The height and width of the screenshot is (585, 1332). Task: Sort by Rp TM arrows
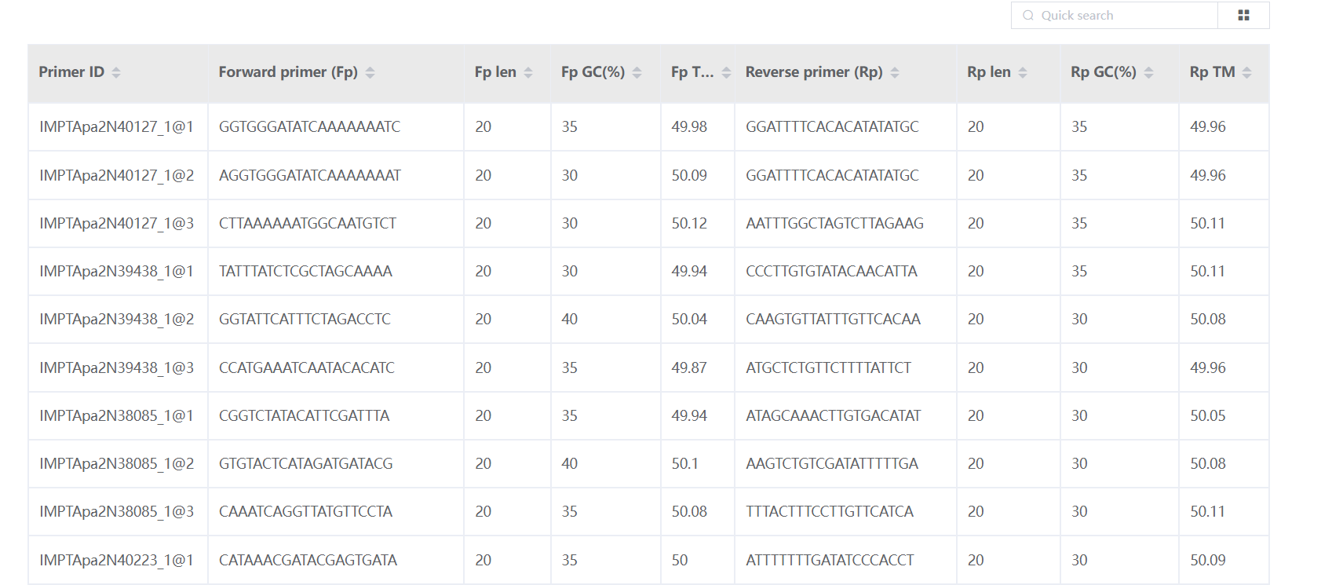click(x=1247, y=72)
